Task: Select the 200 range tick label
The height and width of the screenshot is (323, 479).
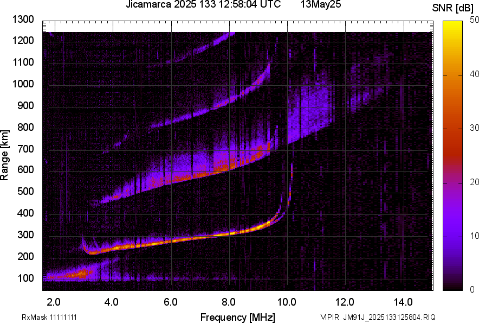Action: pos(25,256)
